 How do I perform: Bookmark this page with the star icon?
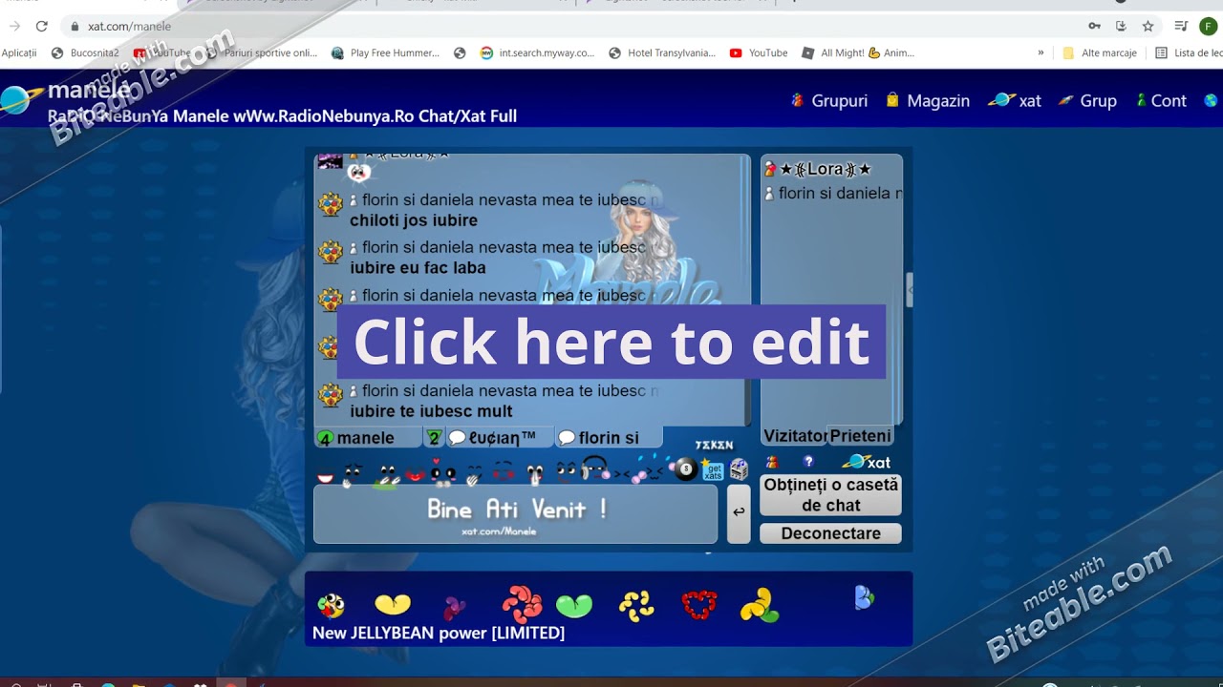coord(1148,26)
